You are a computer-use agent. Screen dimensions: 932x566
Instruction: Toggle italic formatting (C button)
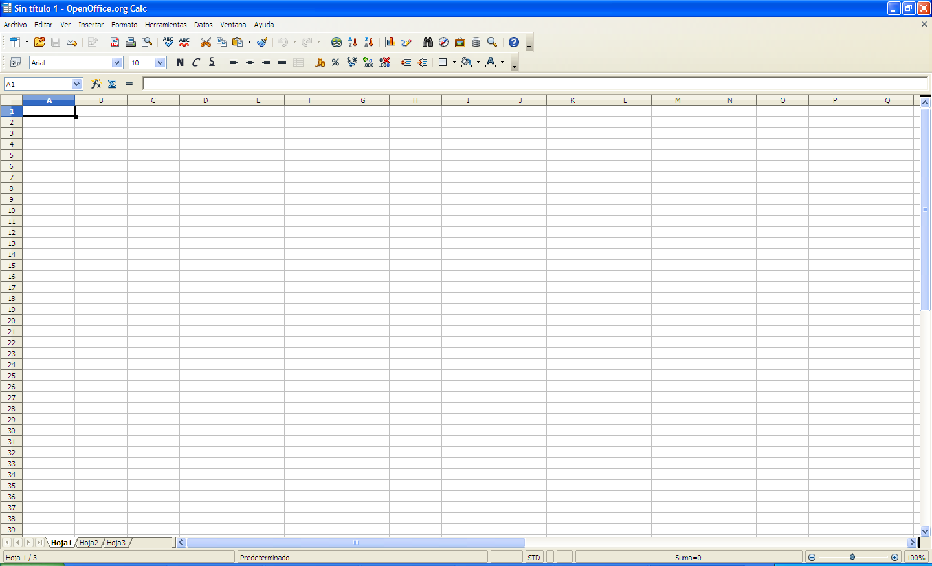click(x=196, y=63)
